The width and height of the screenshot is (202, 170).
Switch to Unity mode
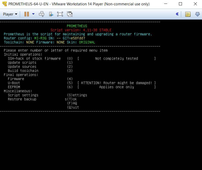[x=70, y=14]
